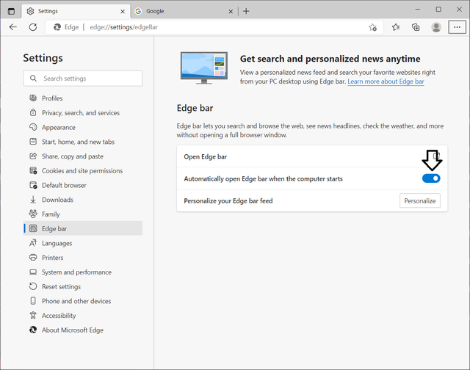The height and width of the screenshot is (370, 470).
Task: Close the Settings tab
Action: (x=123, y=12)
